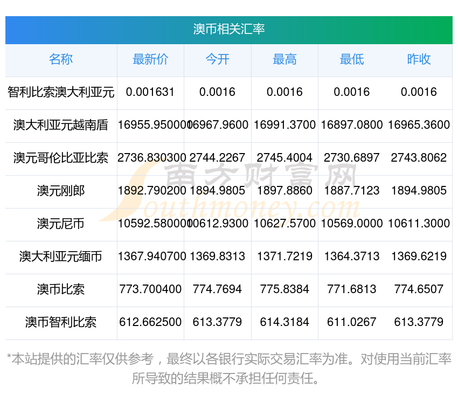Click the 澳元刚郎 previous close 1894.9805
Viewport: 458px width, 395px height.
click(x=419, y=191)
